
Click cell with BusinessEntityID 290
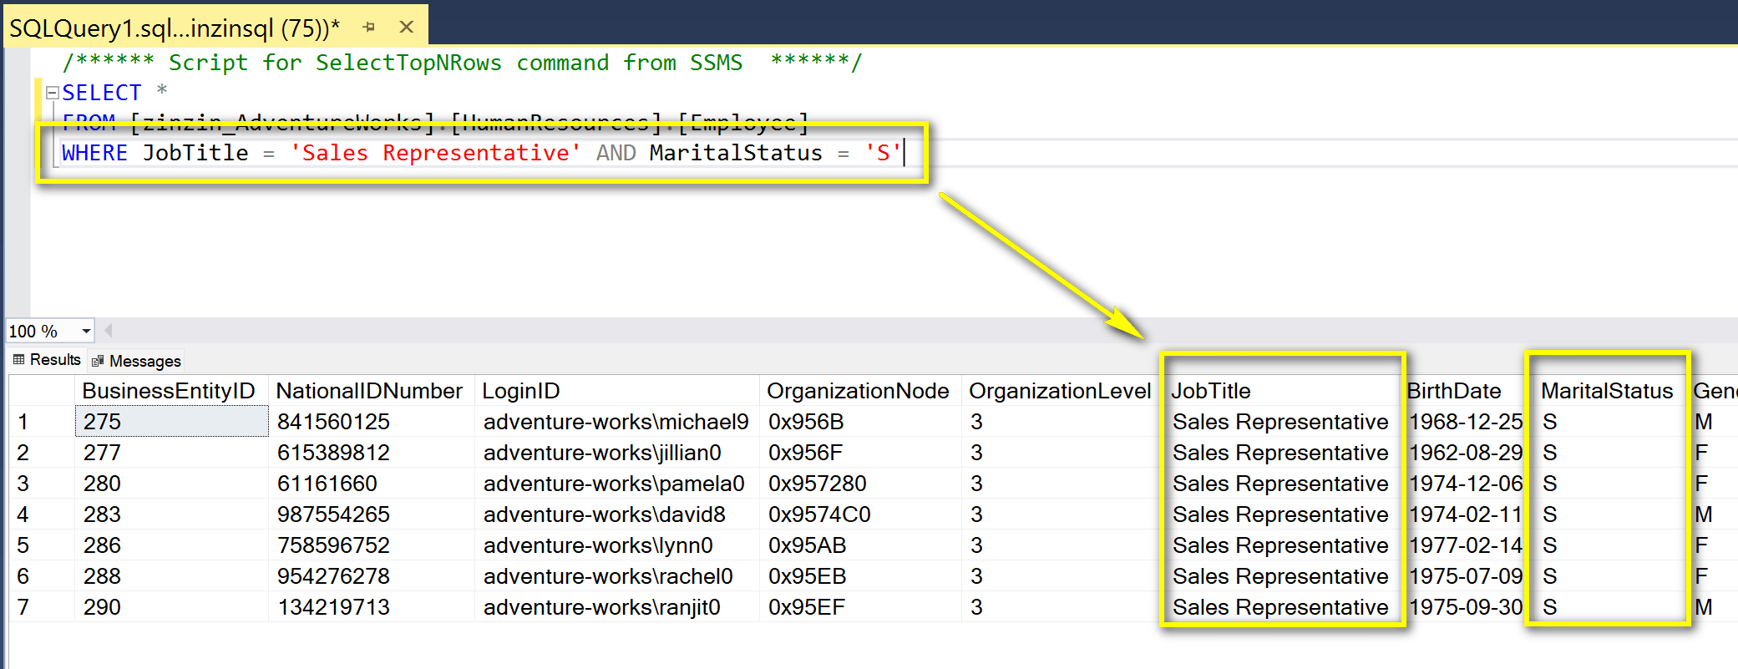172,607
